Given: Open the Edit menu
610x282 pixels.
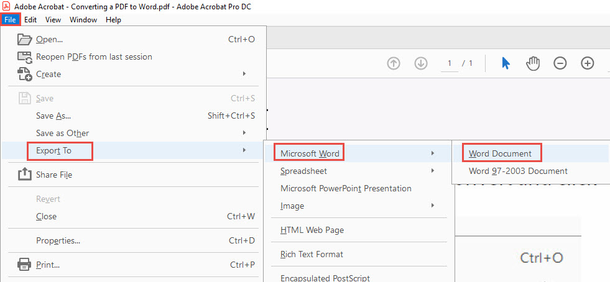Looking at the screenshot, I should click(30, 20).
